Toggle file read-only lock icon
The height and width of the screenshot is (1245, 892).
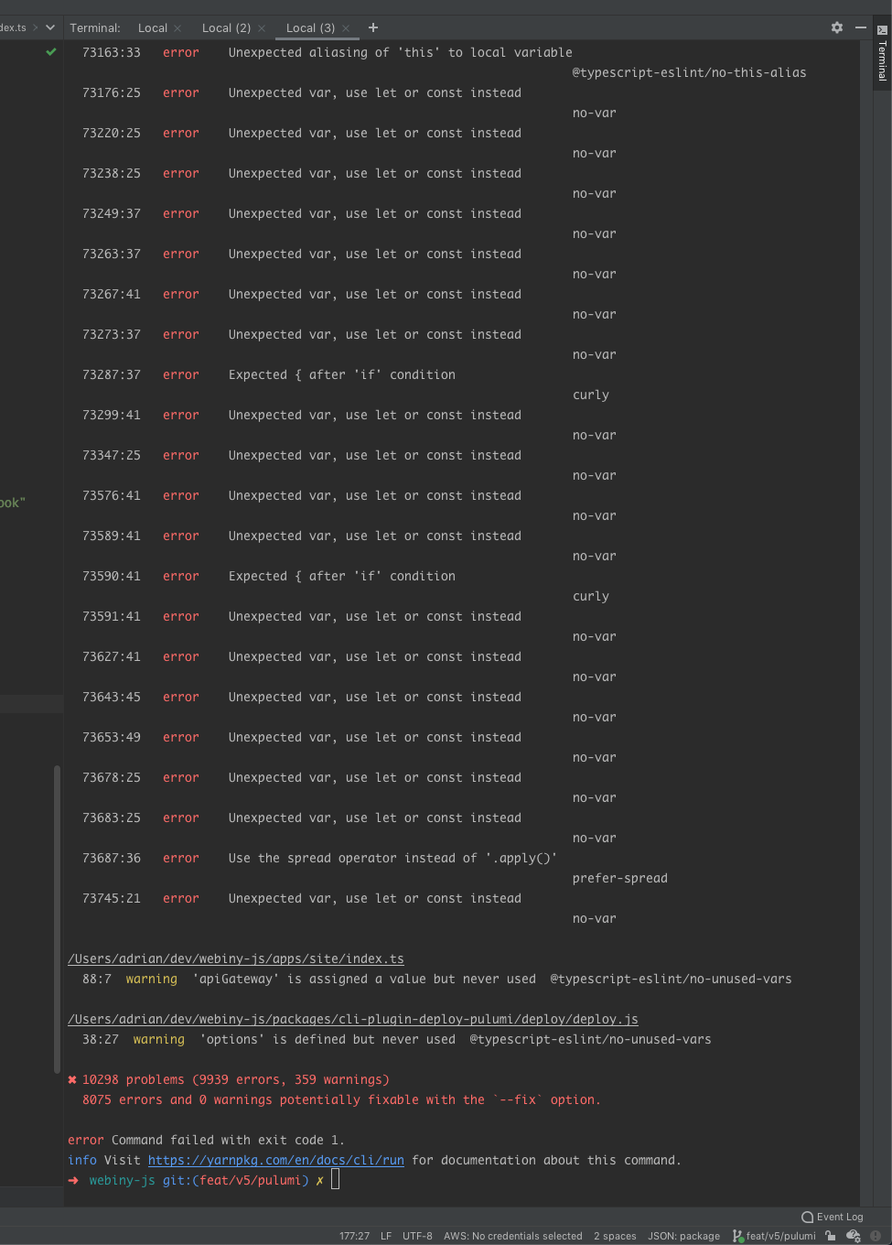tap(831, 1236)
